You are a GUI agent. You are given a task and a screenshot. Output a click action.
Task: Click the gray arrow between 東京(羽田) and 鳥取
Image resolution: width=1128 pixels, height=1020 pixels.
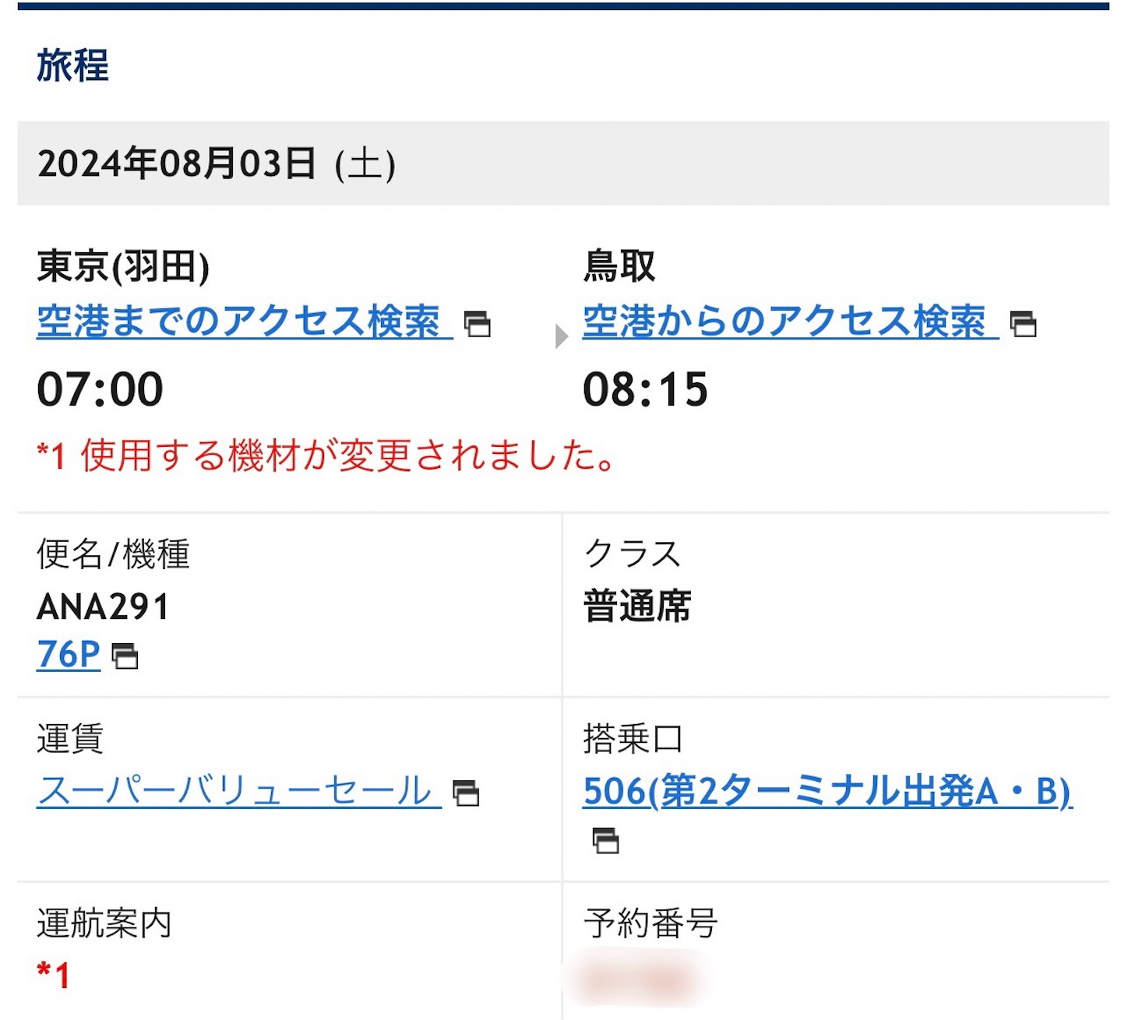[x=560, y=335]
